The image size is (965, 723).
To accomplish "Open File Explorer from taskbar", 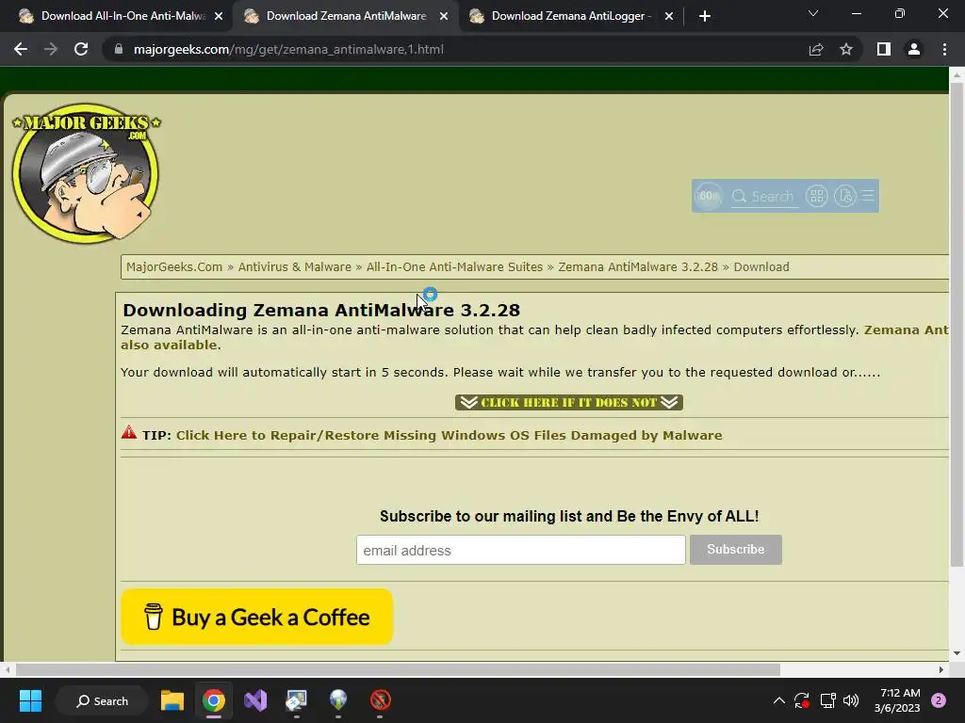I will click(x=172, y=700).
